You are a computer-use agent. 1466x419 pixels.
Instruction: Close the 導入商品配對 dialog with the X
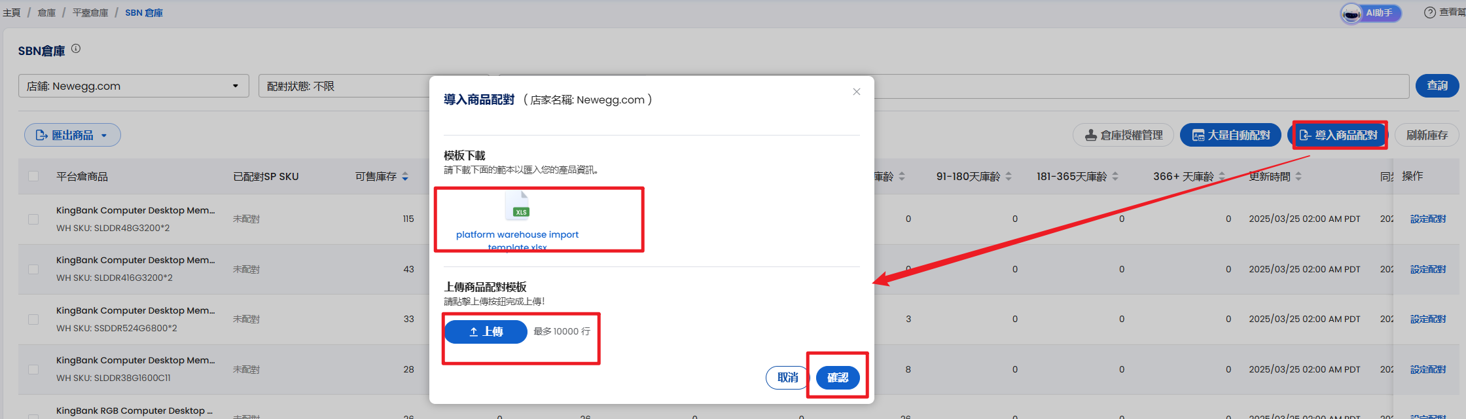point(857,92)
